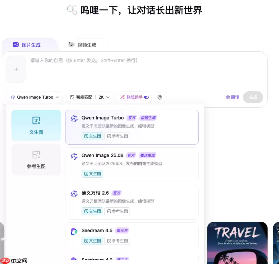Image resolution: width=279 pixels, height=264 pixels.
Task: Click the "@" mention icon in the toolbar
Action: click(160, 97)
